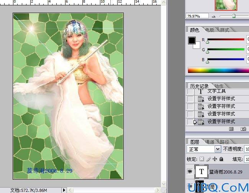The height and width of the screenshot is (193, 249).
Task: Toggle box beside second 设置字符样式 state
Action: coord(190,107)
